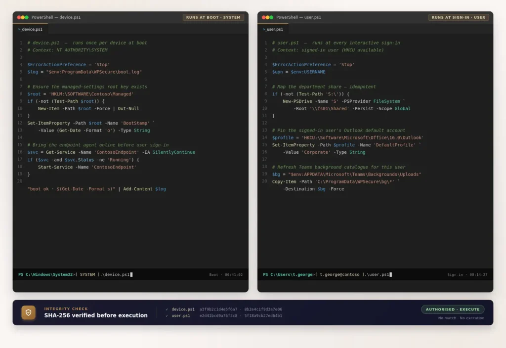Click the Runs at Sign-in · User badge
Screen dimensions: 506x348
coord(458,17)
